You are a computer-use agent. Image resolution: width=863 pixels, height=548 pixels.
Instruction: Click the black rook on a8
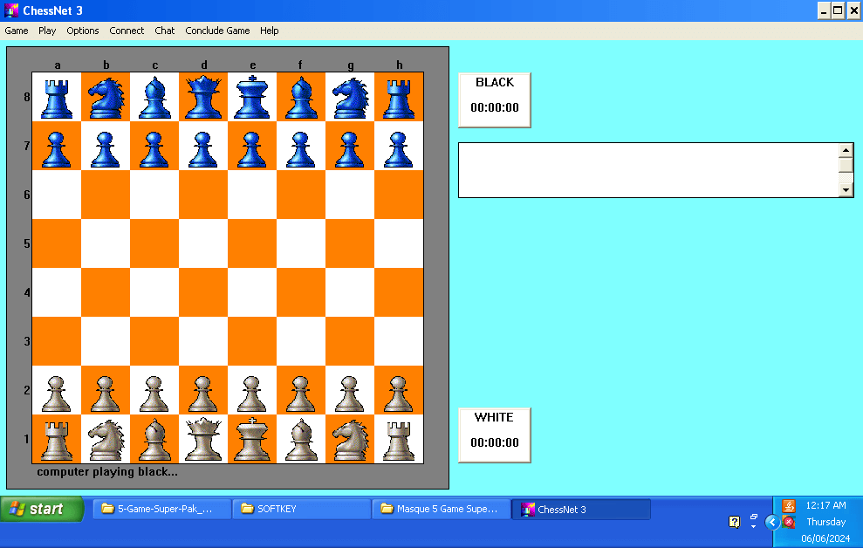coord(57,97)
